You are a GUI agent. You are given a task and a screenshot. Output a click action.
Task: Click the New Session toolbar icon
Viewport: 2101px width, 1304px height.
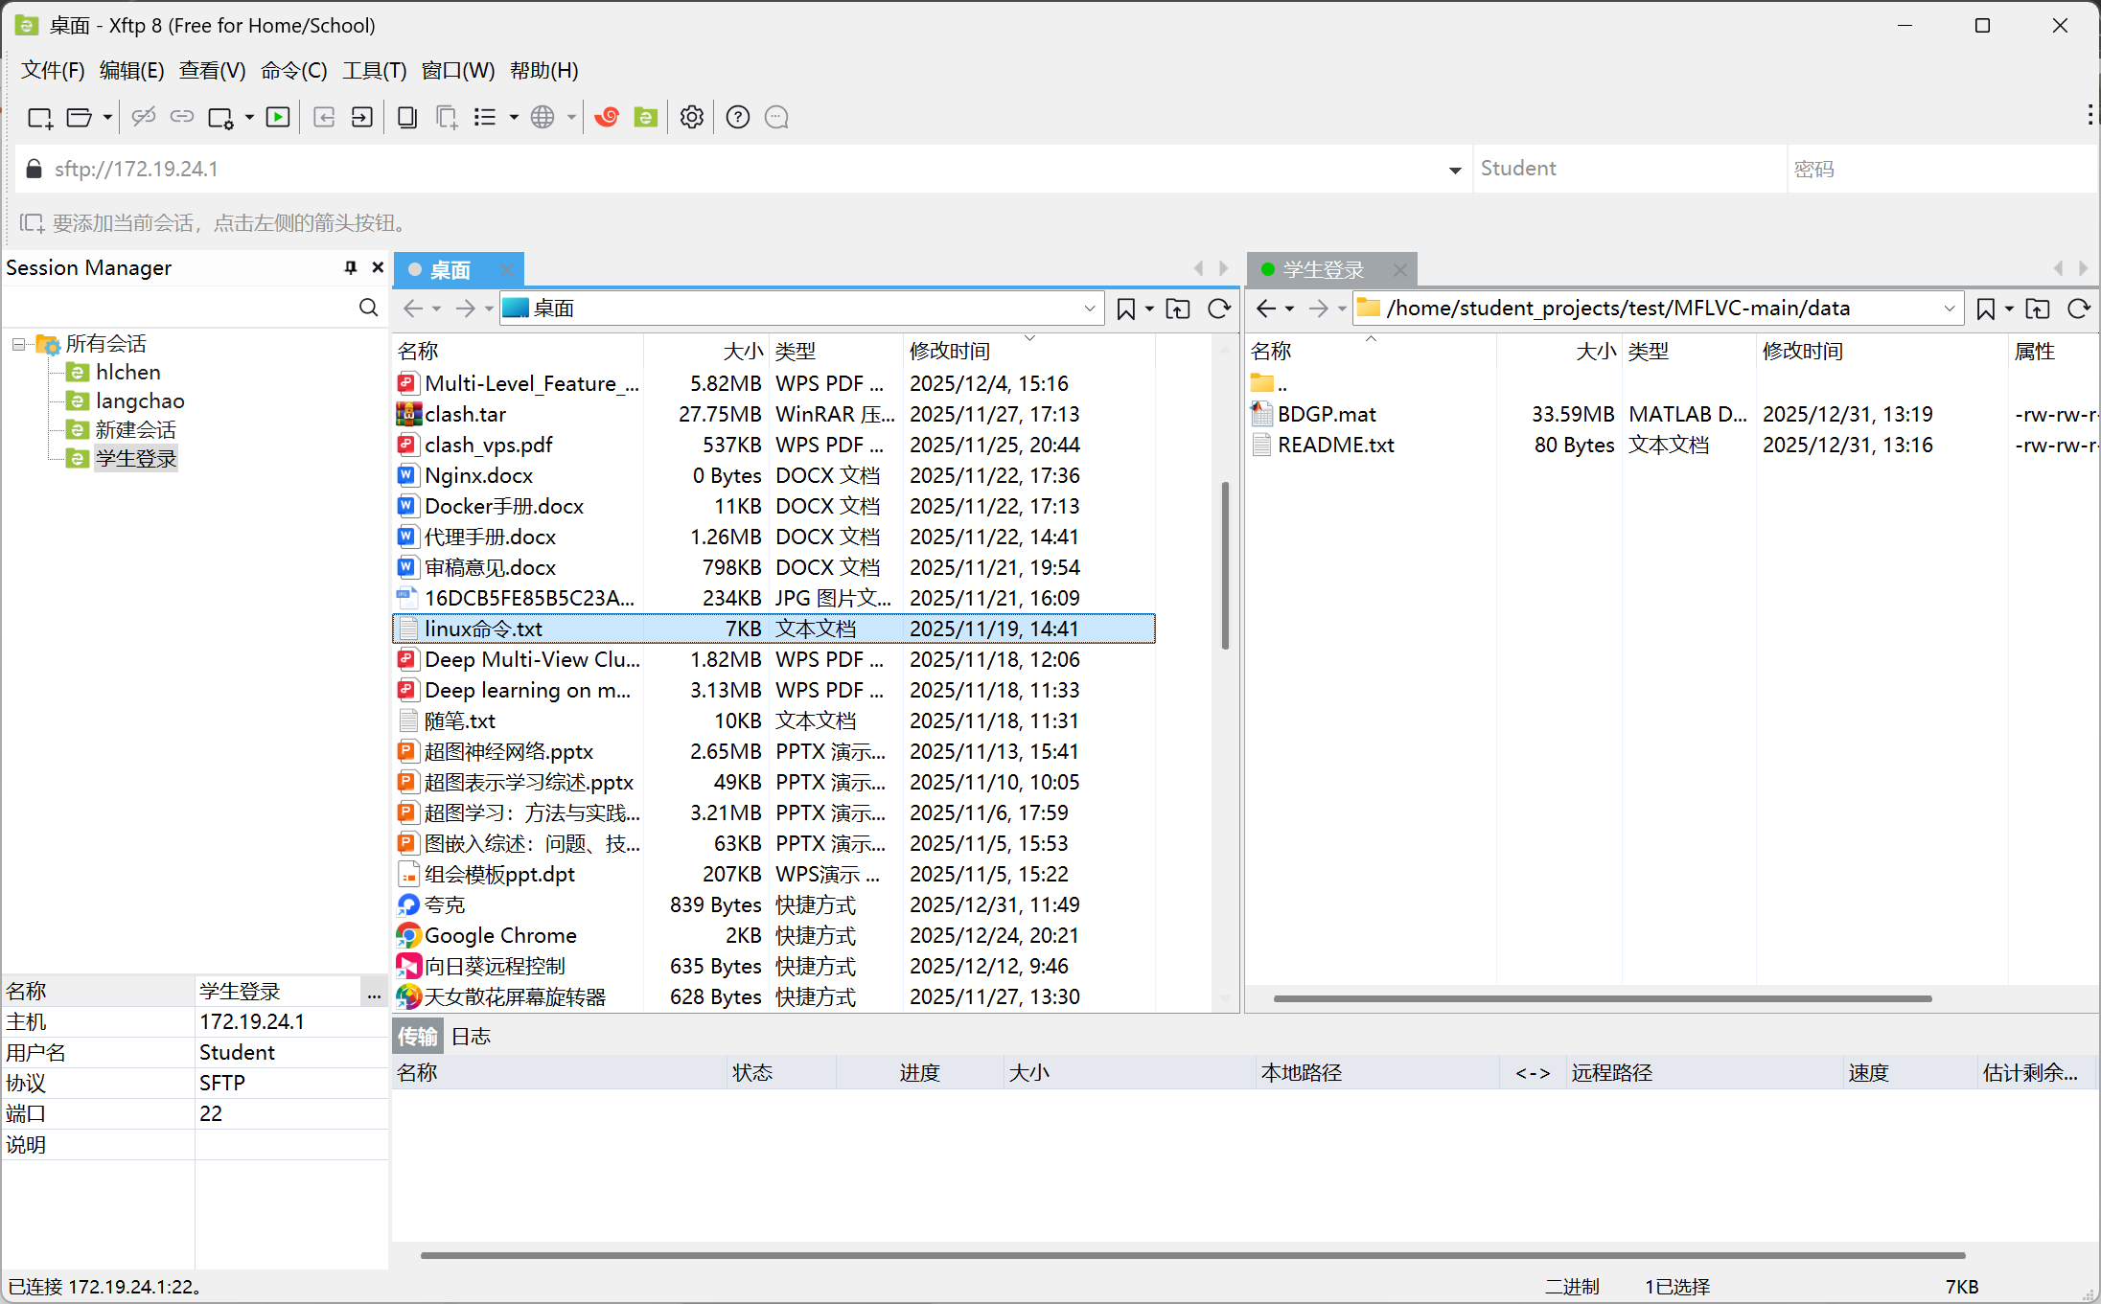(39, 117)
